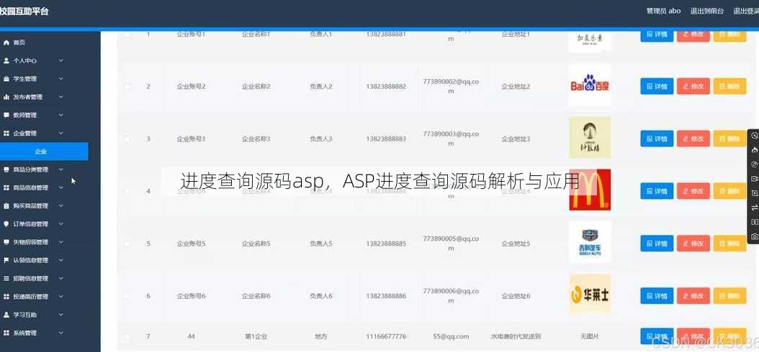
Task: Click 修改 for row 3 企业名称3
Action: click(x=693, y=139)
